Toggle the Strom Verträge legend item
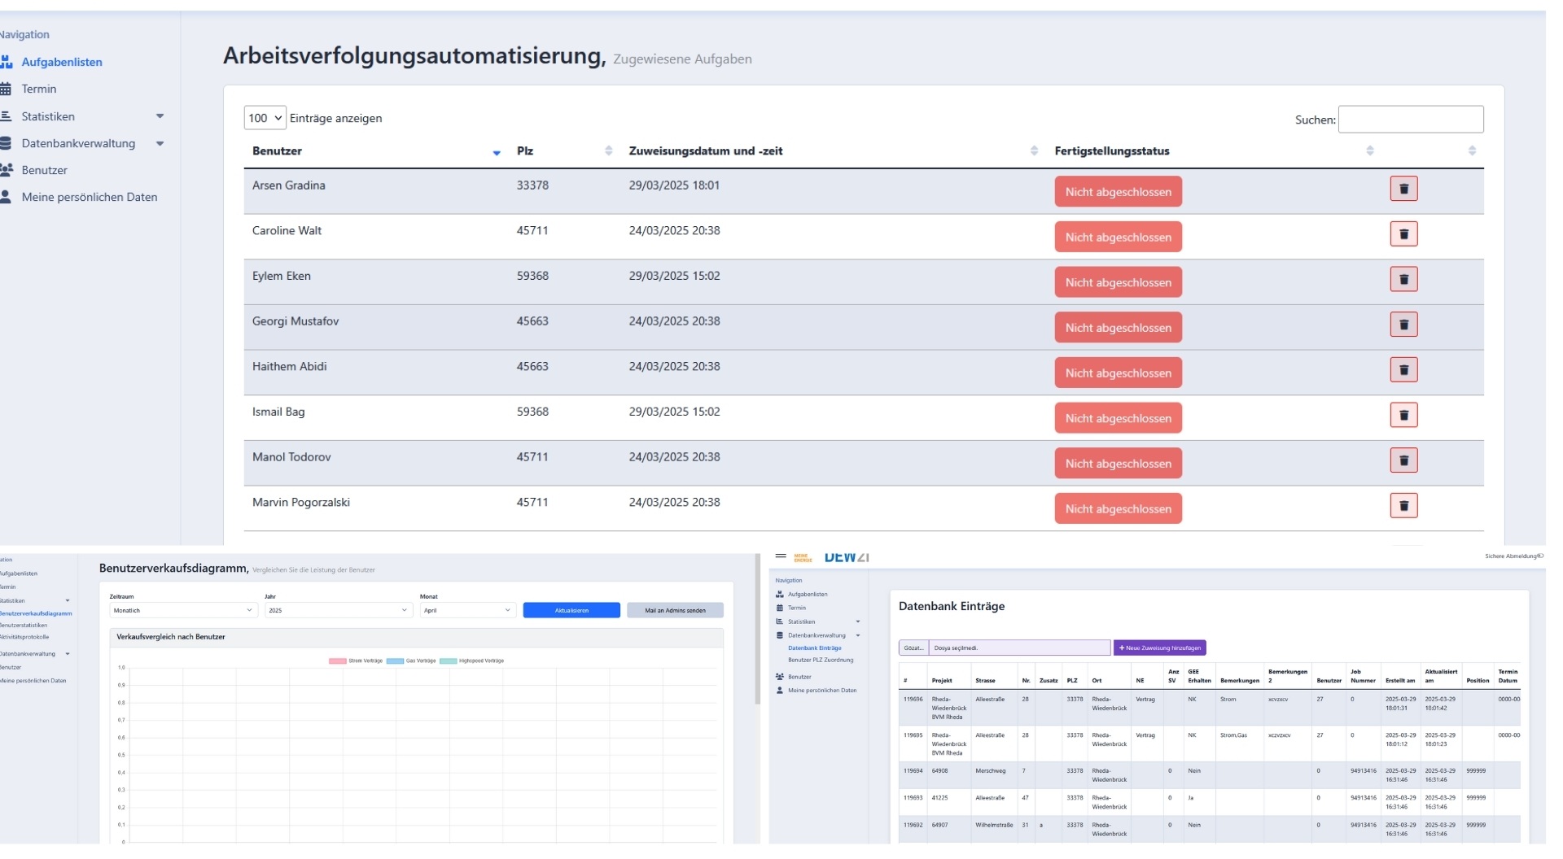The height and width of the screenshot is (859, 1563). coord(355,661)
